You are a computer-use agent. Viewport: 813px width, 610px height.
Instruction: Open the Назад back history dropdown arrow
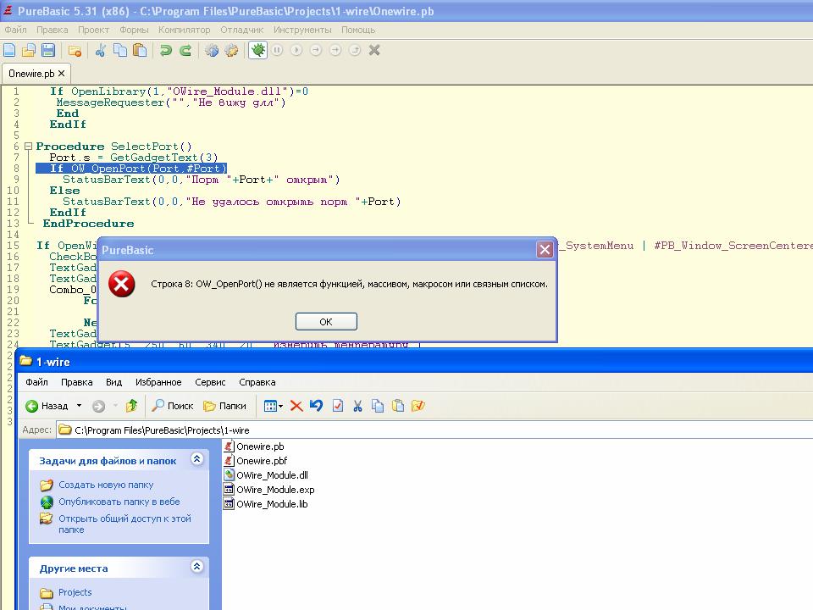coord(80,406)
